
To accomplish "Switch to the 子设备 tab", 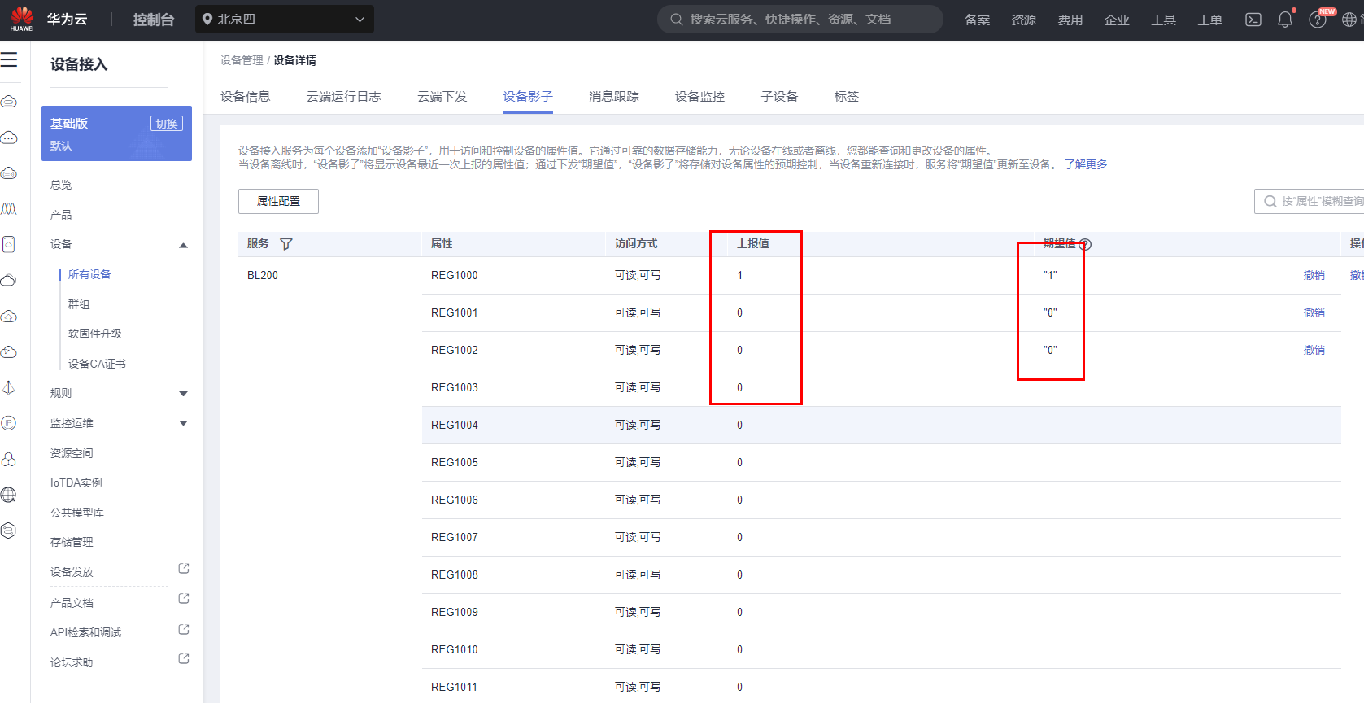I will [x=779, y=97].
